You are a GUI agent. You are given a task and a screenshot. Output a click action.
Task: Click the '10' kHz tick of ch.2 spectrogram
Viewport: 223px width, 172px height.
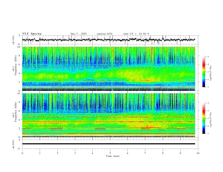(19, 93)
